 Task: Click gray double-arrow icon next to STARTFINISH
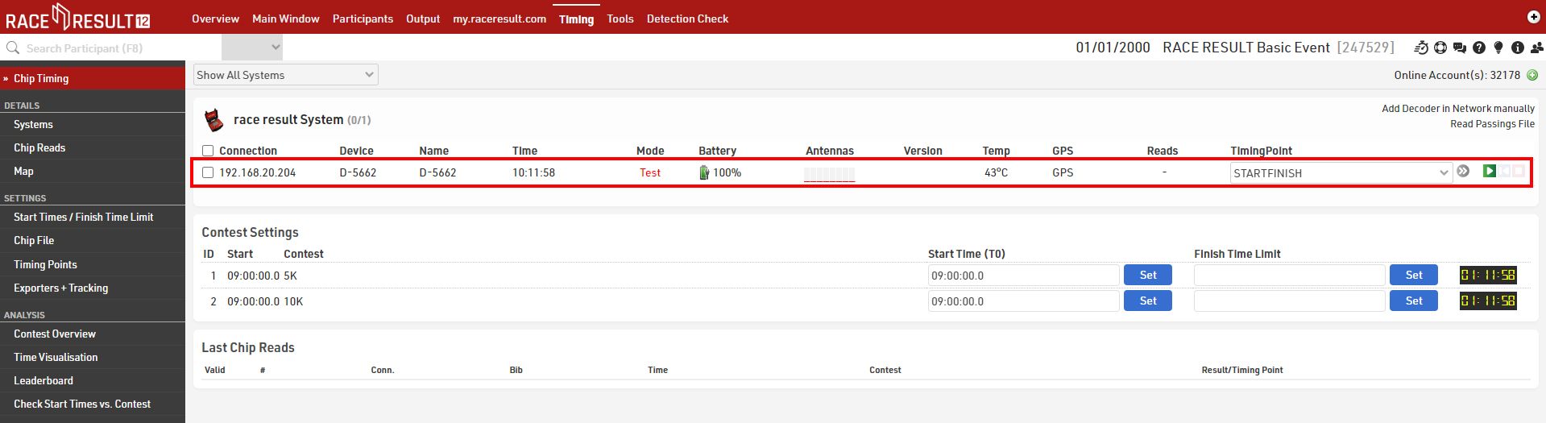click(x=1464, y=171)
